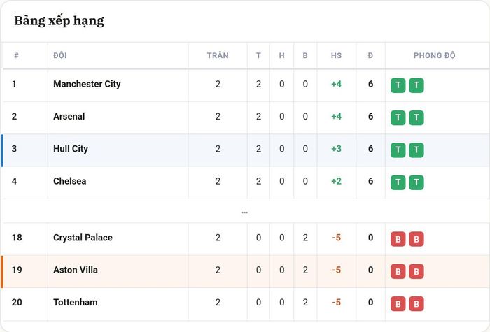Click Tottenham's first red B form badge

pos(398,303)
